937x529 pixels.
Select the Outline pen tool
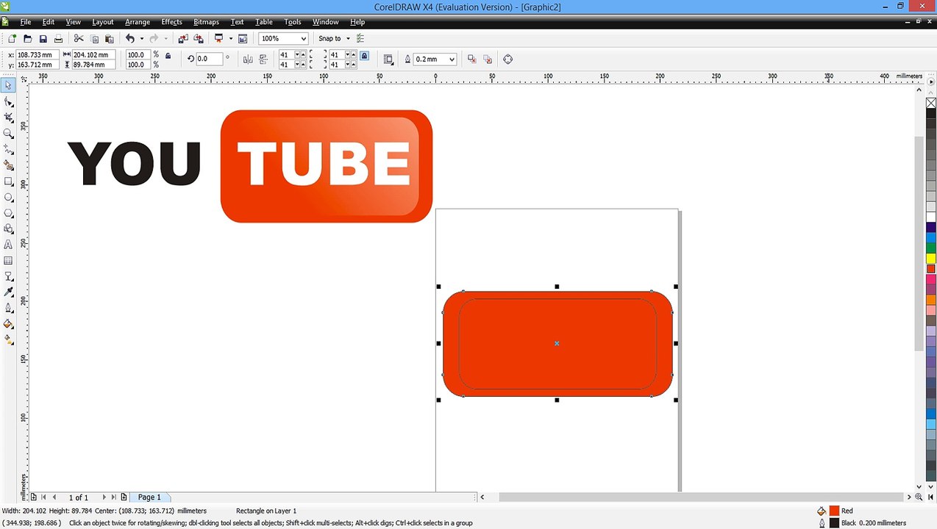coord(8,309)
